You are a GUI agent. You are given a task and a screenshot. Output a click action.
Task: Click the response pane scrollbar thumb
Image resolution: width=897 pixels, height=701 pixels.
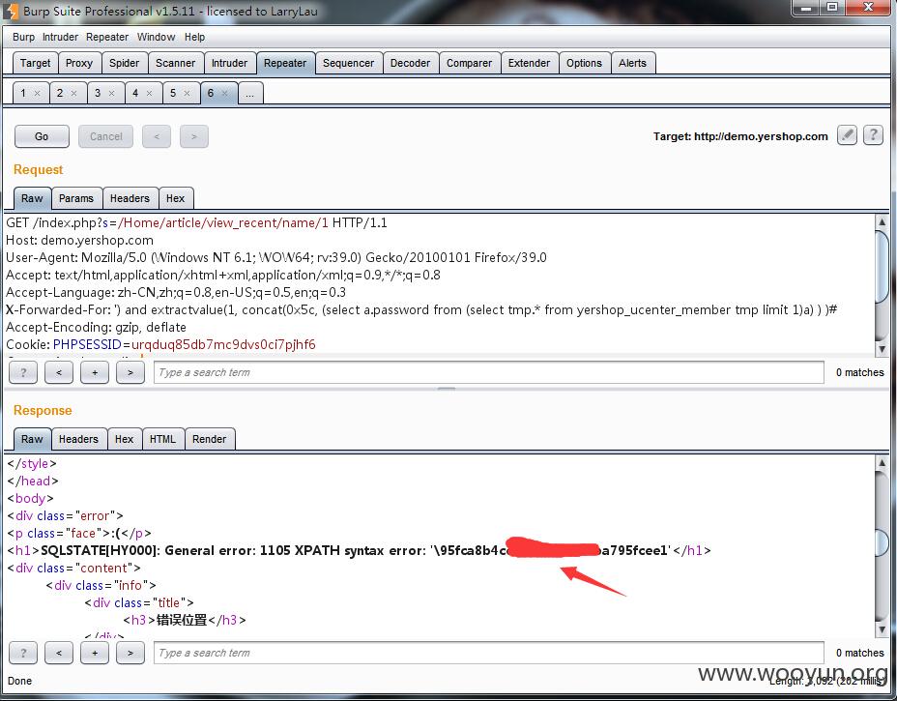point(882,543)
